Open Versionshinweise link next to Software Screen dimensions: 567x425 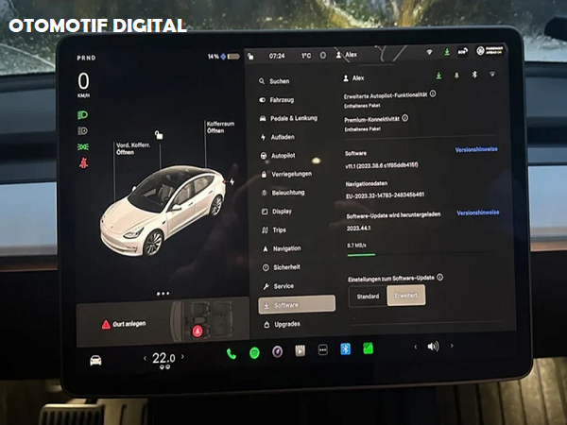pyautogui.click(x=477, y=149)
